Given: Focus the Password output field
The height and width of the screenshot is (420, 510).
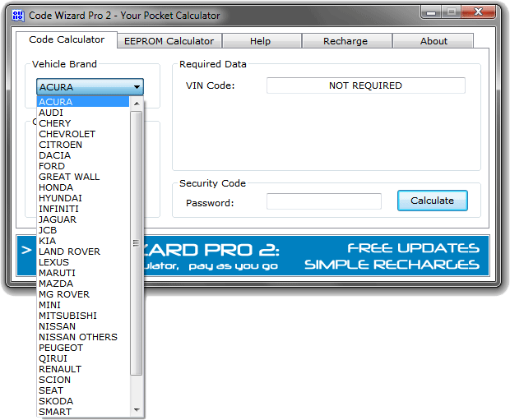Looking at the screenshot, I should coord(324,201).
